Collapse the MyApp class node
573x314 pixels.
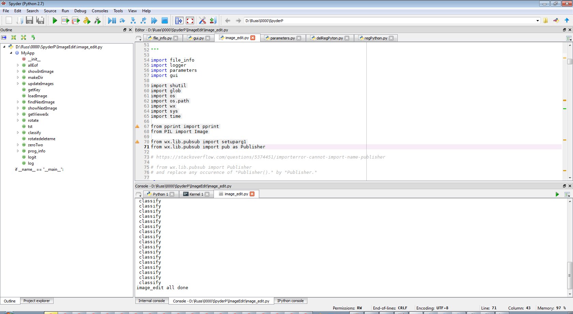[11, 53]
